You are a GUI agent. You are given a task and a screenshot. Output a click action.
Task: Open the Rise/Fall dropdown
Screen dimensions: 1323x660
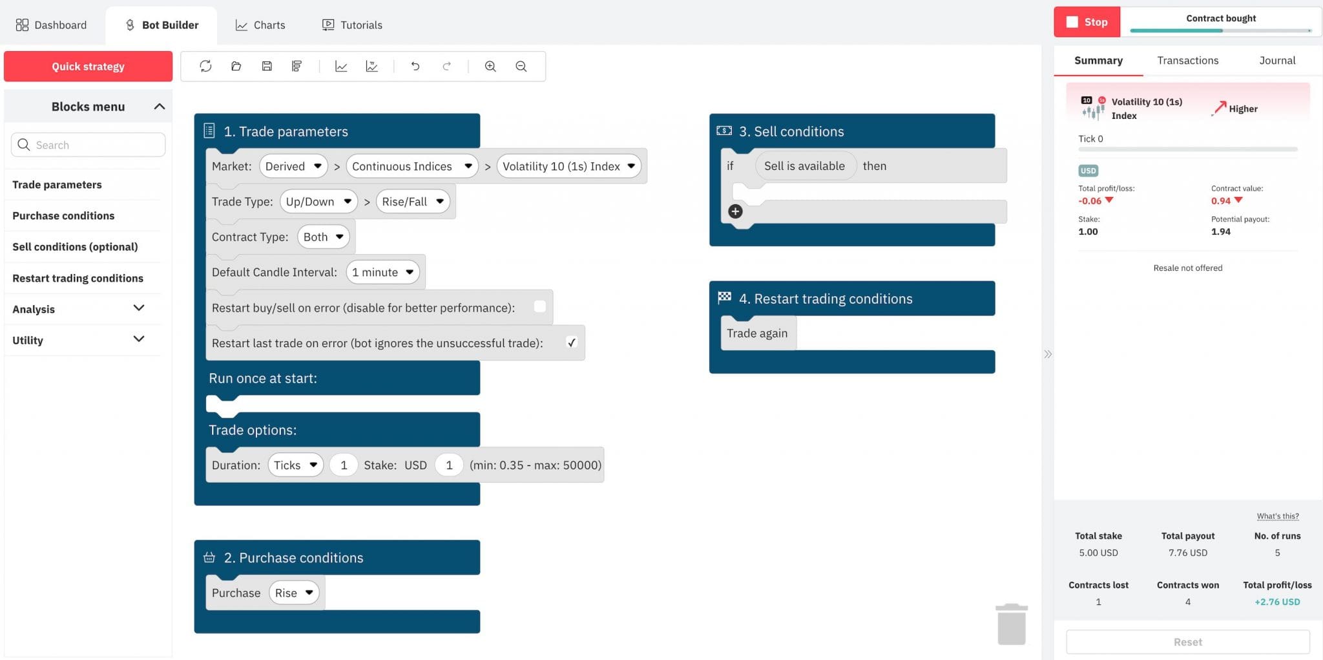413,202
